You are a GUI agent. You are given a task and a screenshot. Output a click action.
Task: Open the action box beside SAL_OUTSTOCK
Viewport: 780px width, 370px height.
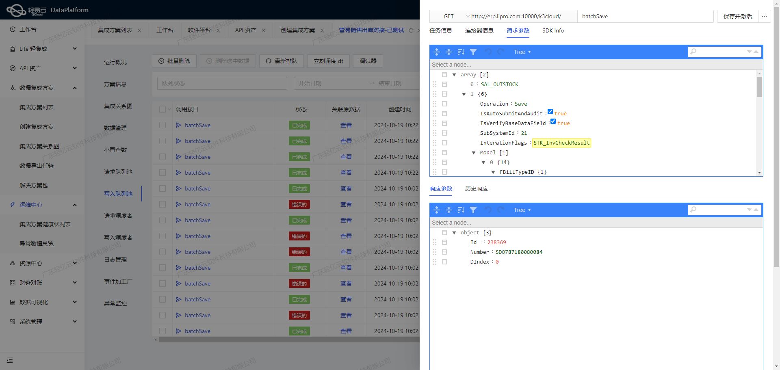[444, 84]
